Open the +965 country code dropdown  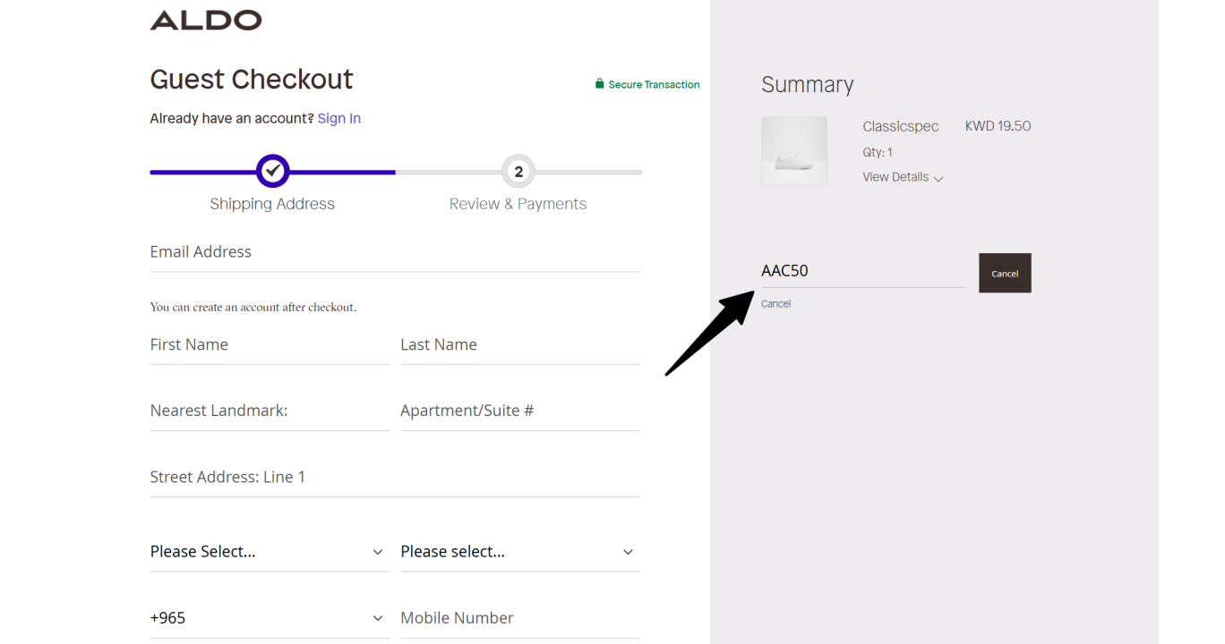(270, 618)
